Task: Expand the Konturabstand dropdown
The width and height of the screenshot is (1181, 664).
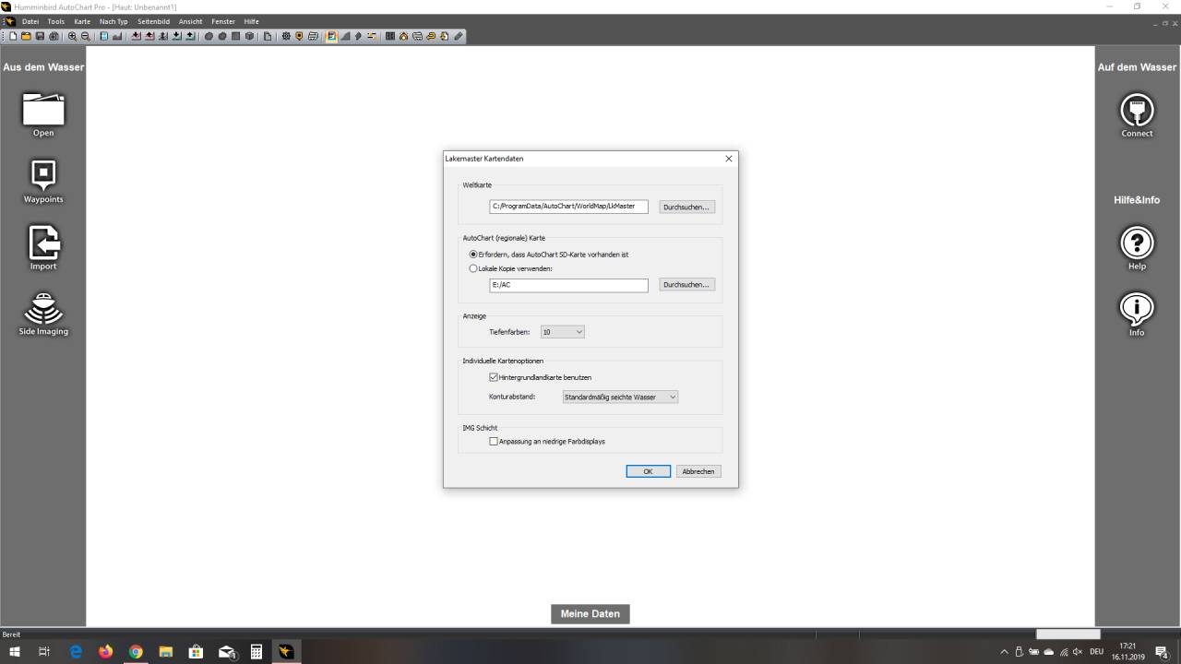Action: [620, 397]
